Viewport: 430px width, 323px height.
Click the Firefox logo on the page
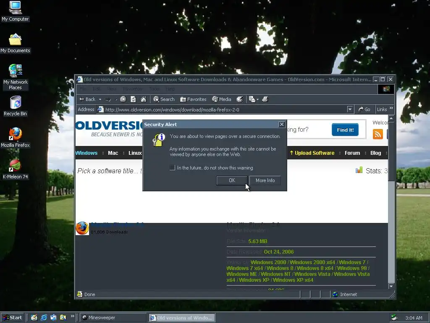[x=82, y=228]
